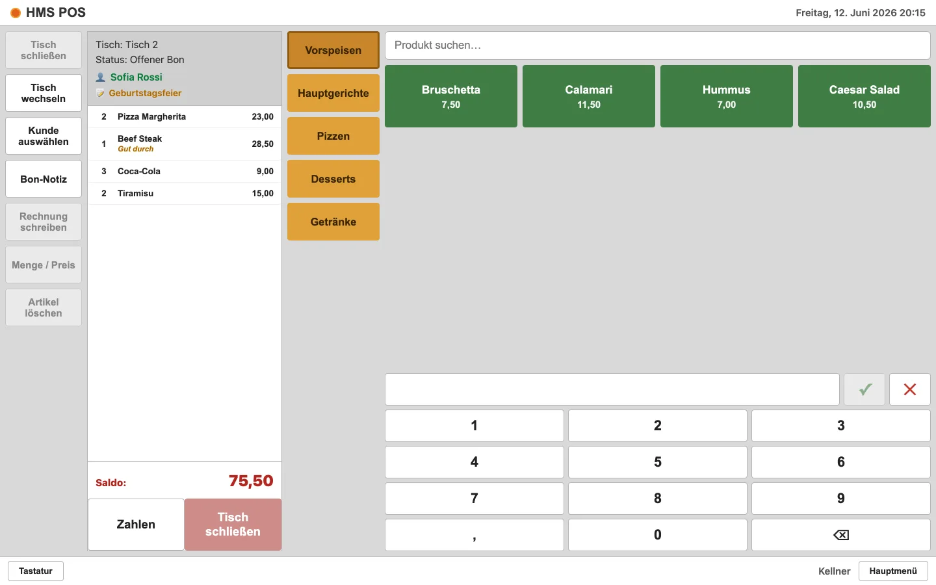Click Kunde auswählen button
Screen dimensions: 936x585
(44, 136)
